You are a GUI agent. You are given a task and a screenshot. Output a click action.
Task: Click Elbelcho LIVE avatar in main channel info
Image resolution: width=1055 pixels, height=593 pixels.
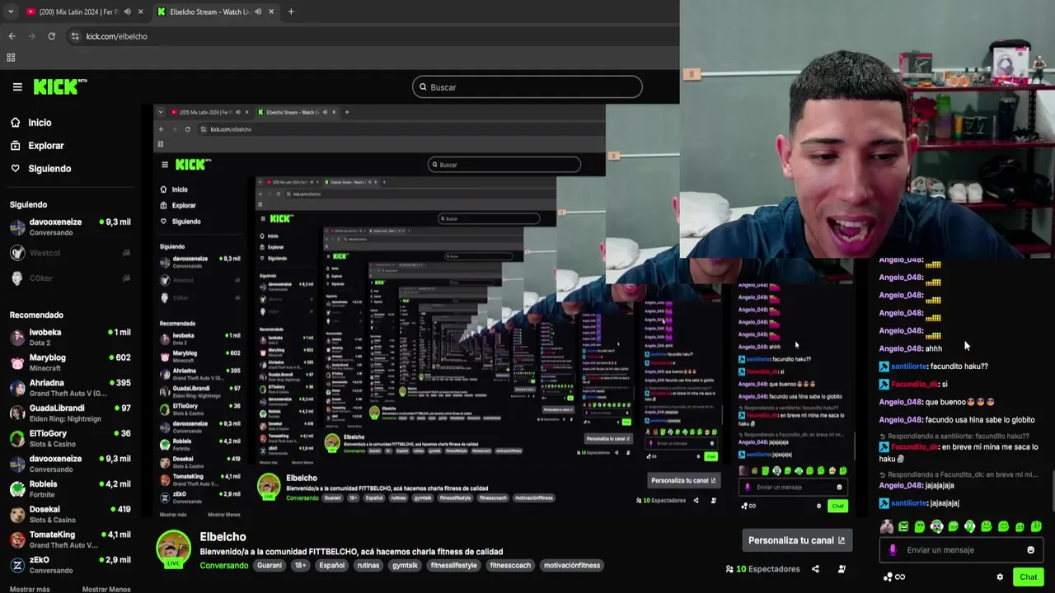click(173, 549)
